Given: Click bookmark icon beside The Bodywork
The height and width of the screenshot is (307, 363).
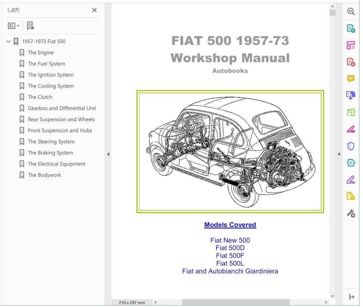Looking at the screenshot, I should [22, 175].
